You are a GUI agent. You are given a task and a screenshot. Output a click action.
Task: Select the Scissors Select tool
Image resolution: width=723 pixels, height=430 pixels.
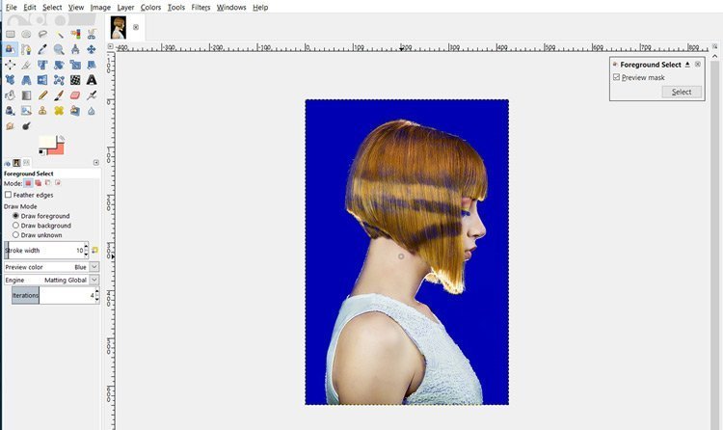pyautogui.click(x=92, y=34)
